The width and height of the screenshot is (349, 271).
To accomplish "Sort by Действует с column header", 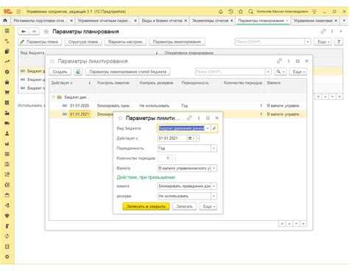I will [x=71, y=83].
